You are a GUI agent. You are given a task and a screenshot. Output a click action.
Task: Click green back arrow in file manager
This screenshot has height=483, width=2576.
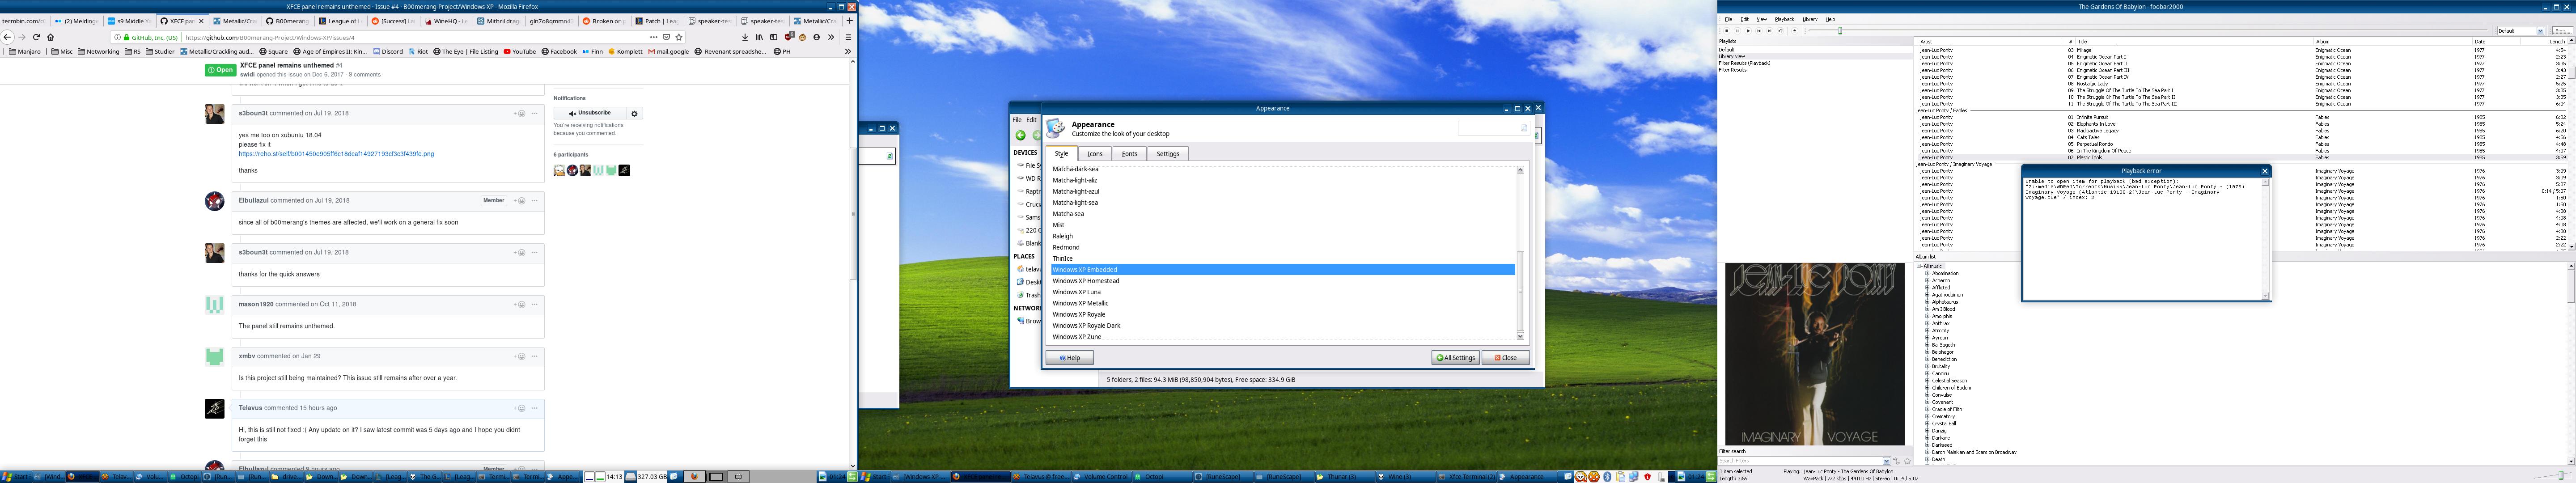click(x=1021, y=135)
